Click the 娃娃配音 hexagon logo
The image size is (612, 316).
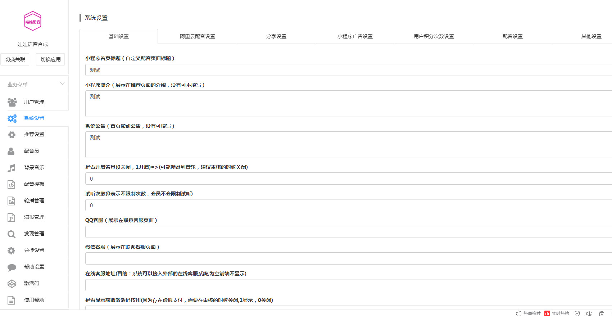coord(33,21)
